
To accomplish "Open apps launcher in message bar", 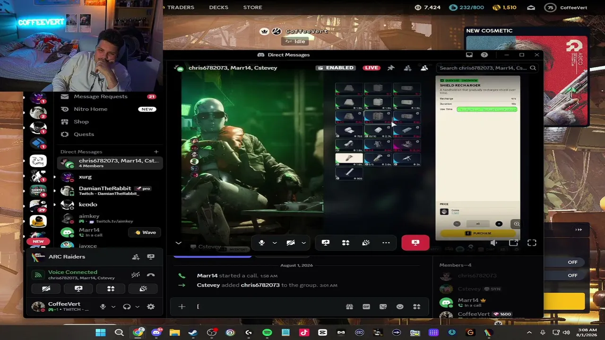I will pos(417,307).
